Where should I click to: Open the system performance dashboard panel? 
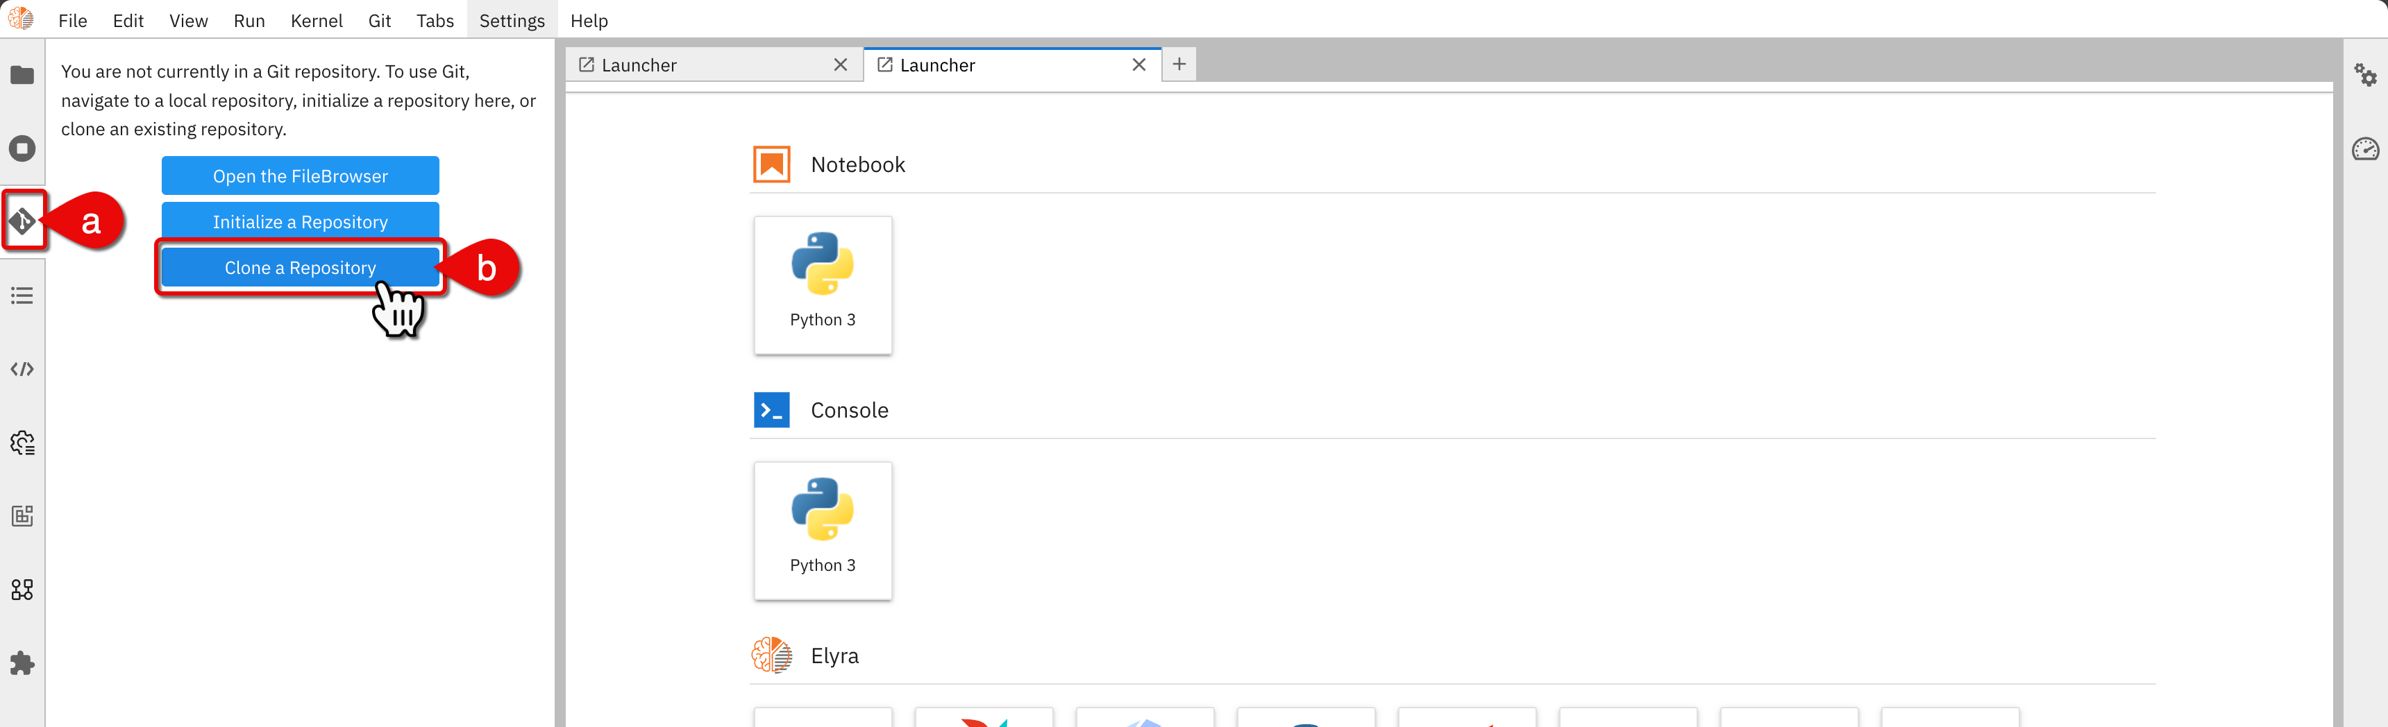pos(2366,148)
